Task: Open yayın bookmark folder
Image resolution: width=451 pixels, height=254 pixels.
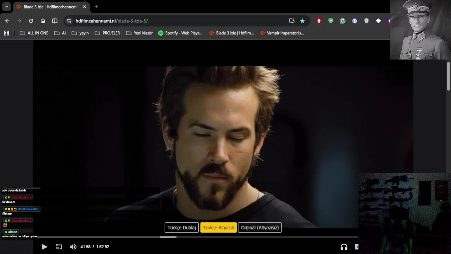Action: click(80, 33)
